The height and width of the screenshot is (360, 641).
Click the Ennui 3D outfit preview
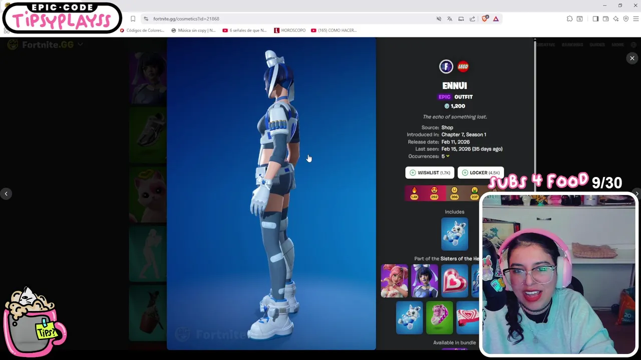pos(271,193)
